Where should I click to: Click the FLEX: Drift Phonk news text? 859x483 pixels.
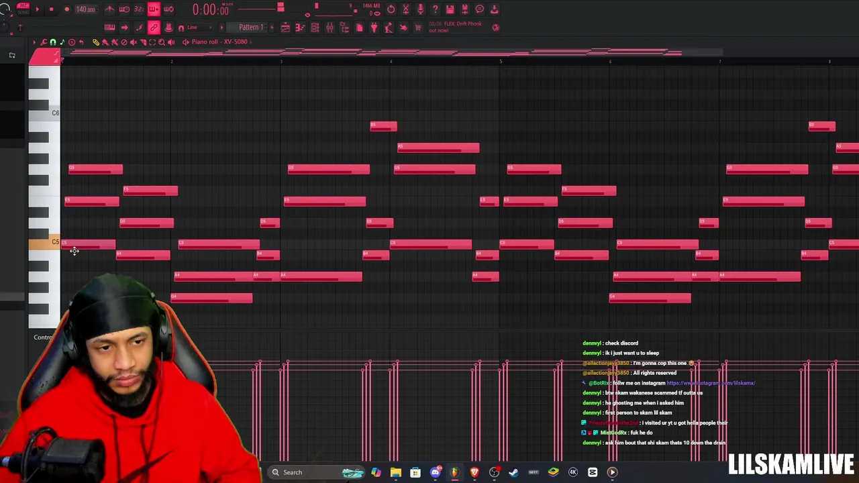click(x=456, y=27)
